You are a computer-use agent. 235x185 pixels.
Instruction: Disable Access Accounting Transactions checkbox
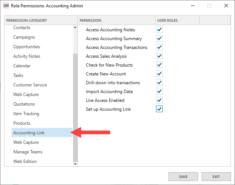point(159,47)
